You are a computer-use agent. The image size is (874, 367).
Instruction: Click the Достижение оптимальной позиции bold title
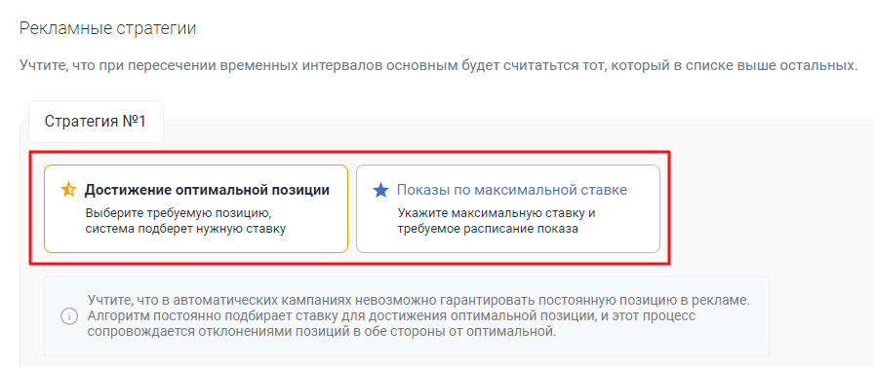point(207,190)
